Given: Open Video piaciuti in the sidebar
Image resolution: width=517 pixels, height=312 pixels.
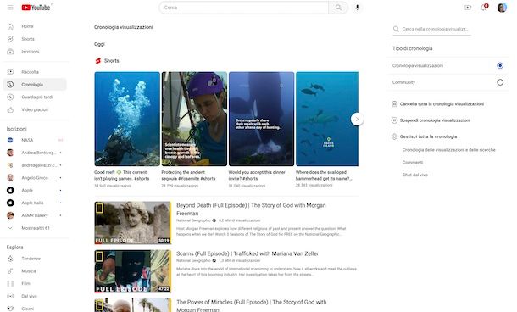Looking at the screenshot, I should [35, 109].
